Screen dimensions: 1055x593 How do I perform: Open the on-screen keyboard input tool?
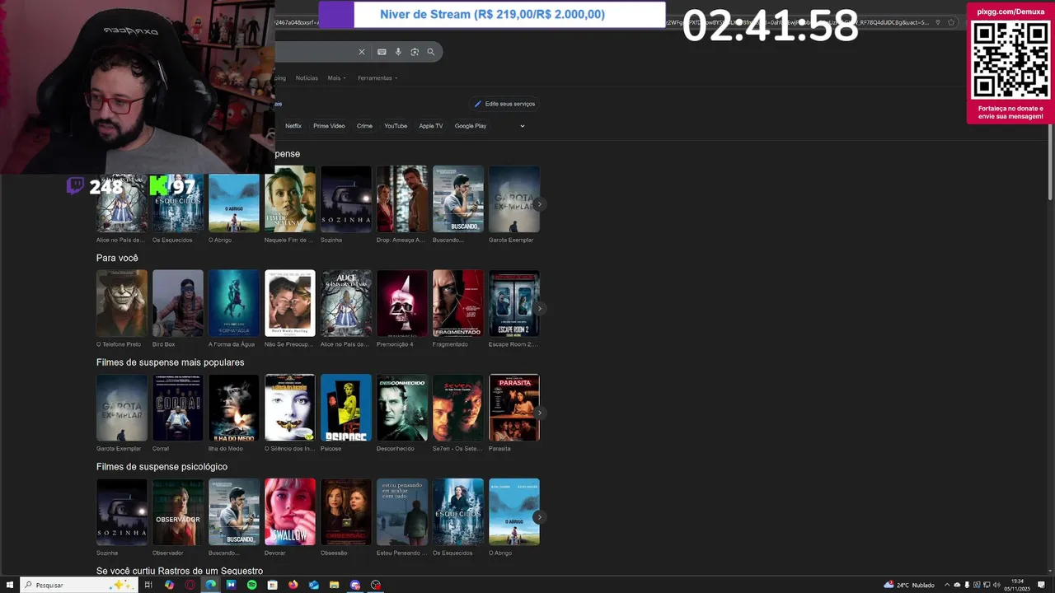click(x=382, y=52)
